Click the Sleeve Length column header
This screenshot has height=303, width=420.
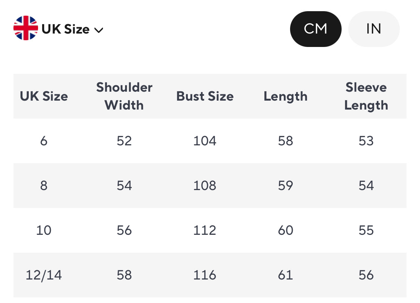(366, 96)
